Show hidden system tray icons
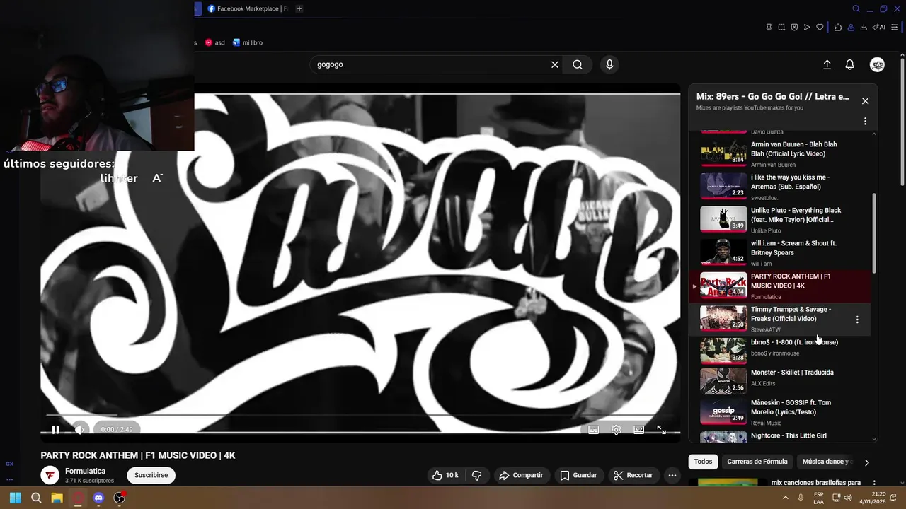Screen dimensions: 906x509 (786, 498)
